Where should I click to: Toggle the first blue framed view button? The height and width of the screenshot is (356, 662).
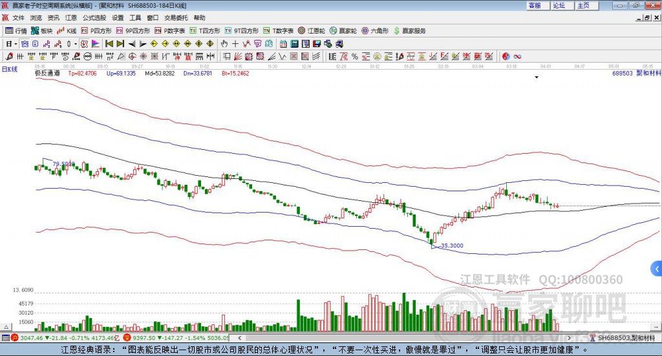tap(25, 44)
